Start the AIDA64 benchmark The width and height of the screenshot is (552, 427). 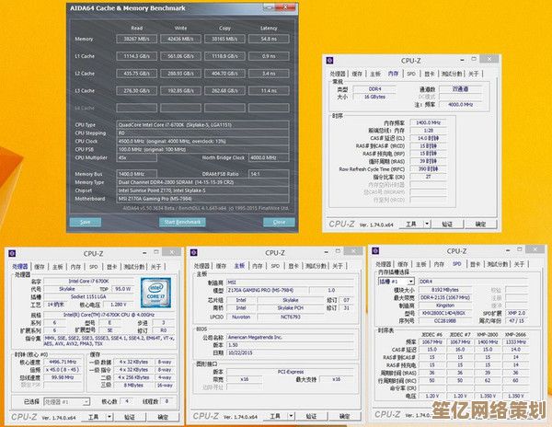(181, 222)
